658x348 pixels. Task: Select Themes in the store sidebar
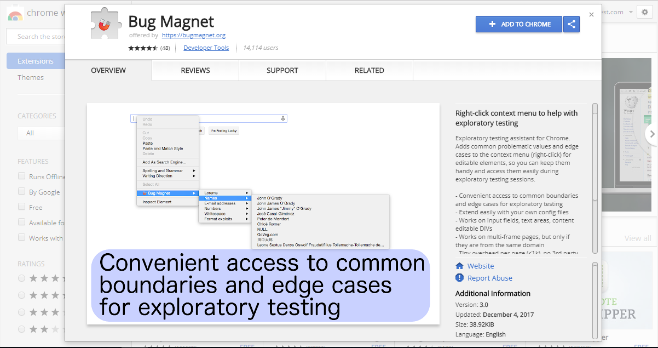(x=31, y=77)
